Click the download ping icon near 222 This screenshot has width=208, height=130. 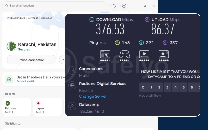point(141,43)
